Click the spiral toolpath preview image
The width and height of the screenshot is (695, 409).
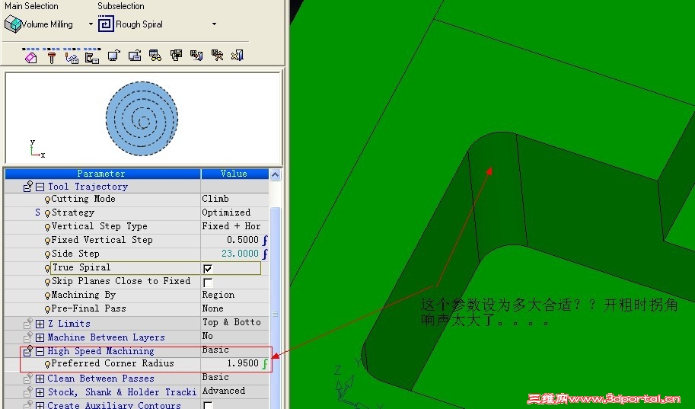[x=142, y=119]
